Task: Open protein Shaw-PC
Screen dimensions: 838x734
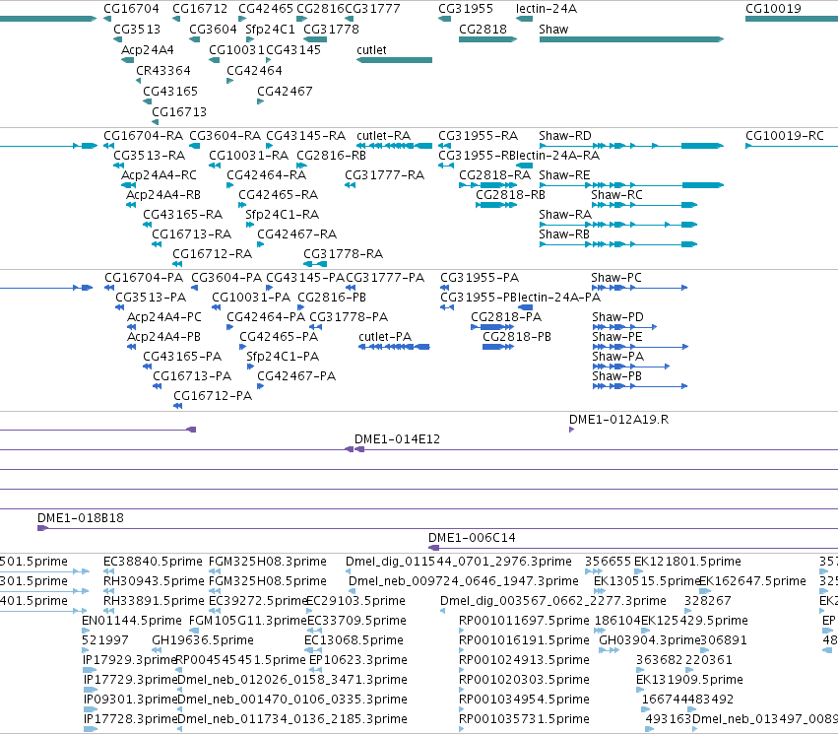Action: (x=616, y=278)
